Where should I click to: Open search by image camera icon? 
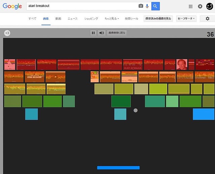(x=141, y=6)
